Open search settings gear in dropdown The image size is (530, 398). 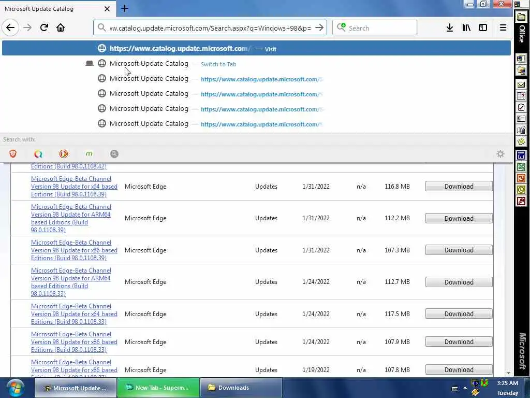[x=500, y=154]
